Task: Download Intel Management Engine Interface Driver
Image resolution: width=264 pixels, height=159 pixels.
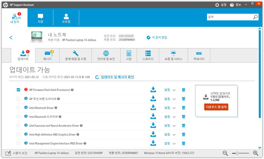Action: pos(153,143)
